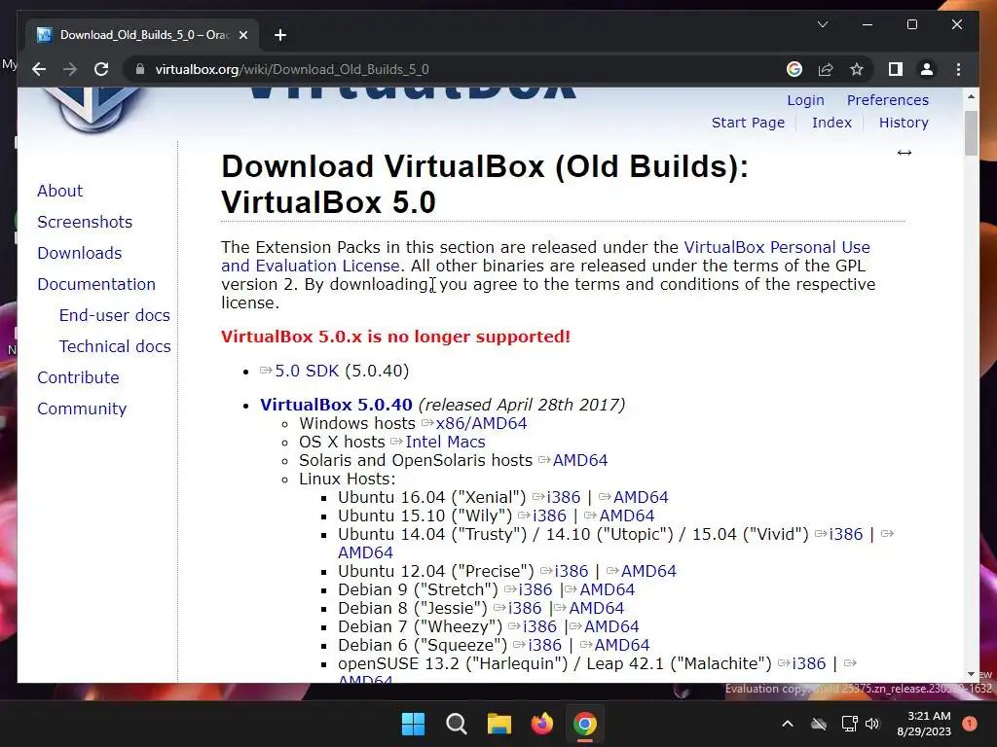Open the tab search chevron

tap(822, 24)
